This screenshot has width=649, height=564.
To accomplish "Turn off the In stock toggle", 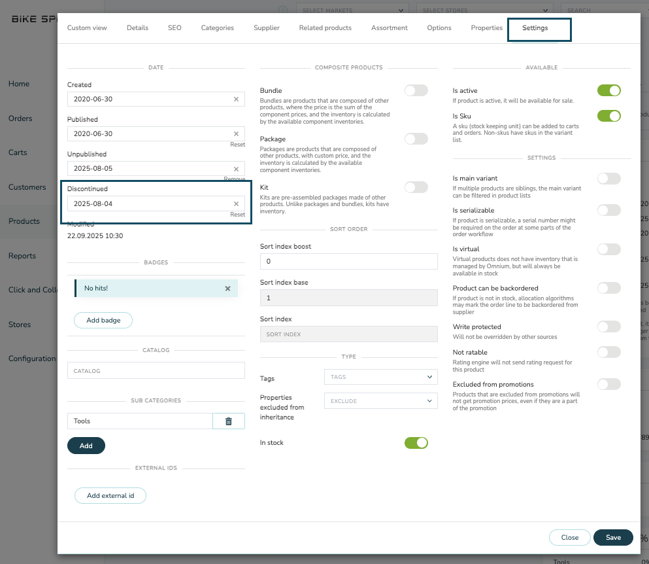I will tap(416, 443).
